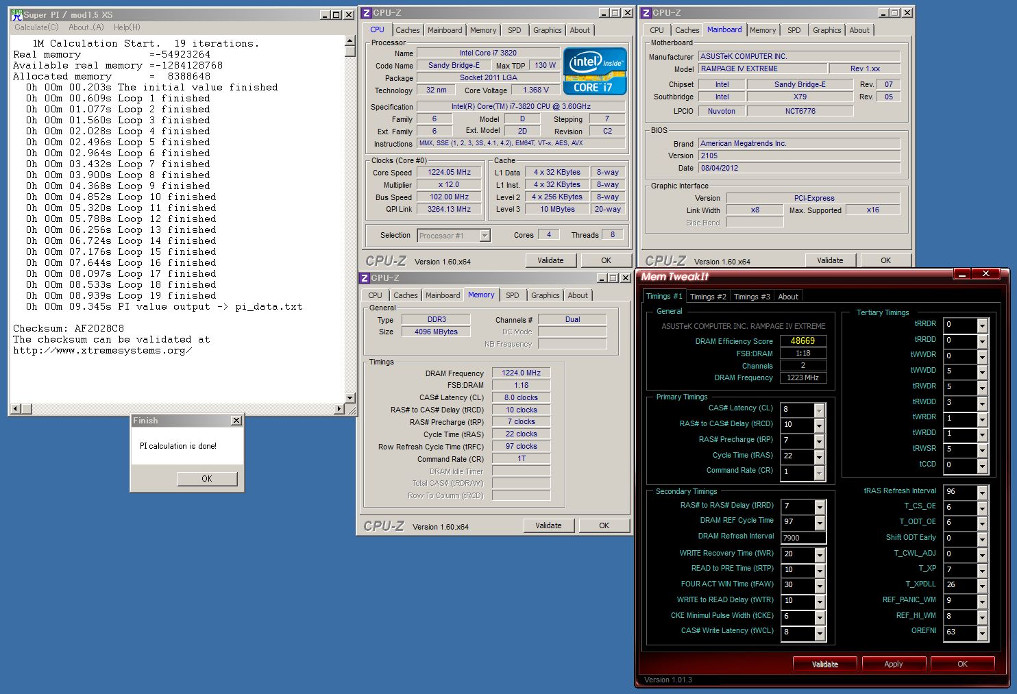This screenshot has width=1017, height=694.
Task: Expand the FOUR ACT WIN Time dropdown
Action: 819,586
